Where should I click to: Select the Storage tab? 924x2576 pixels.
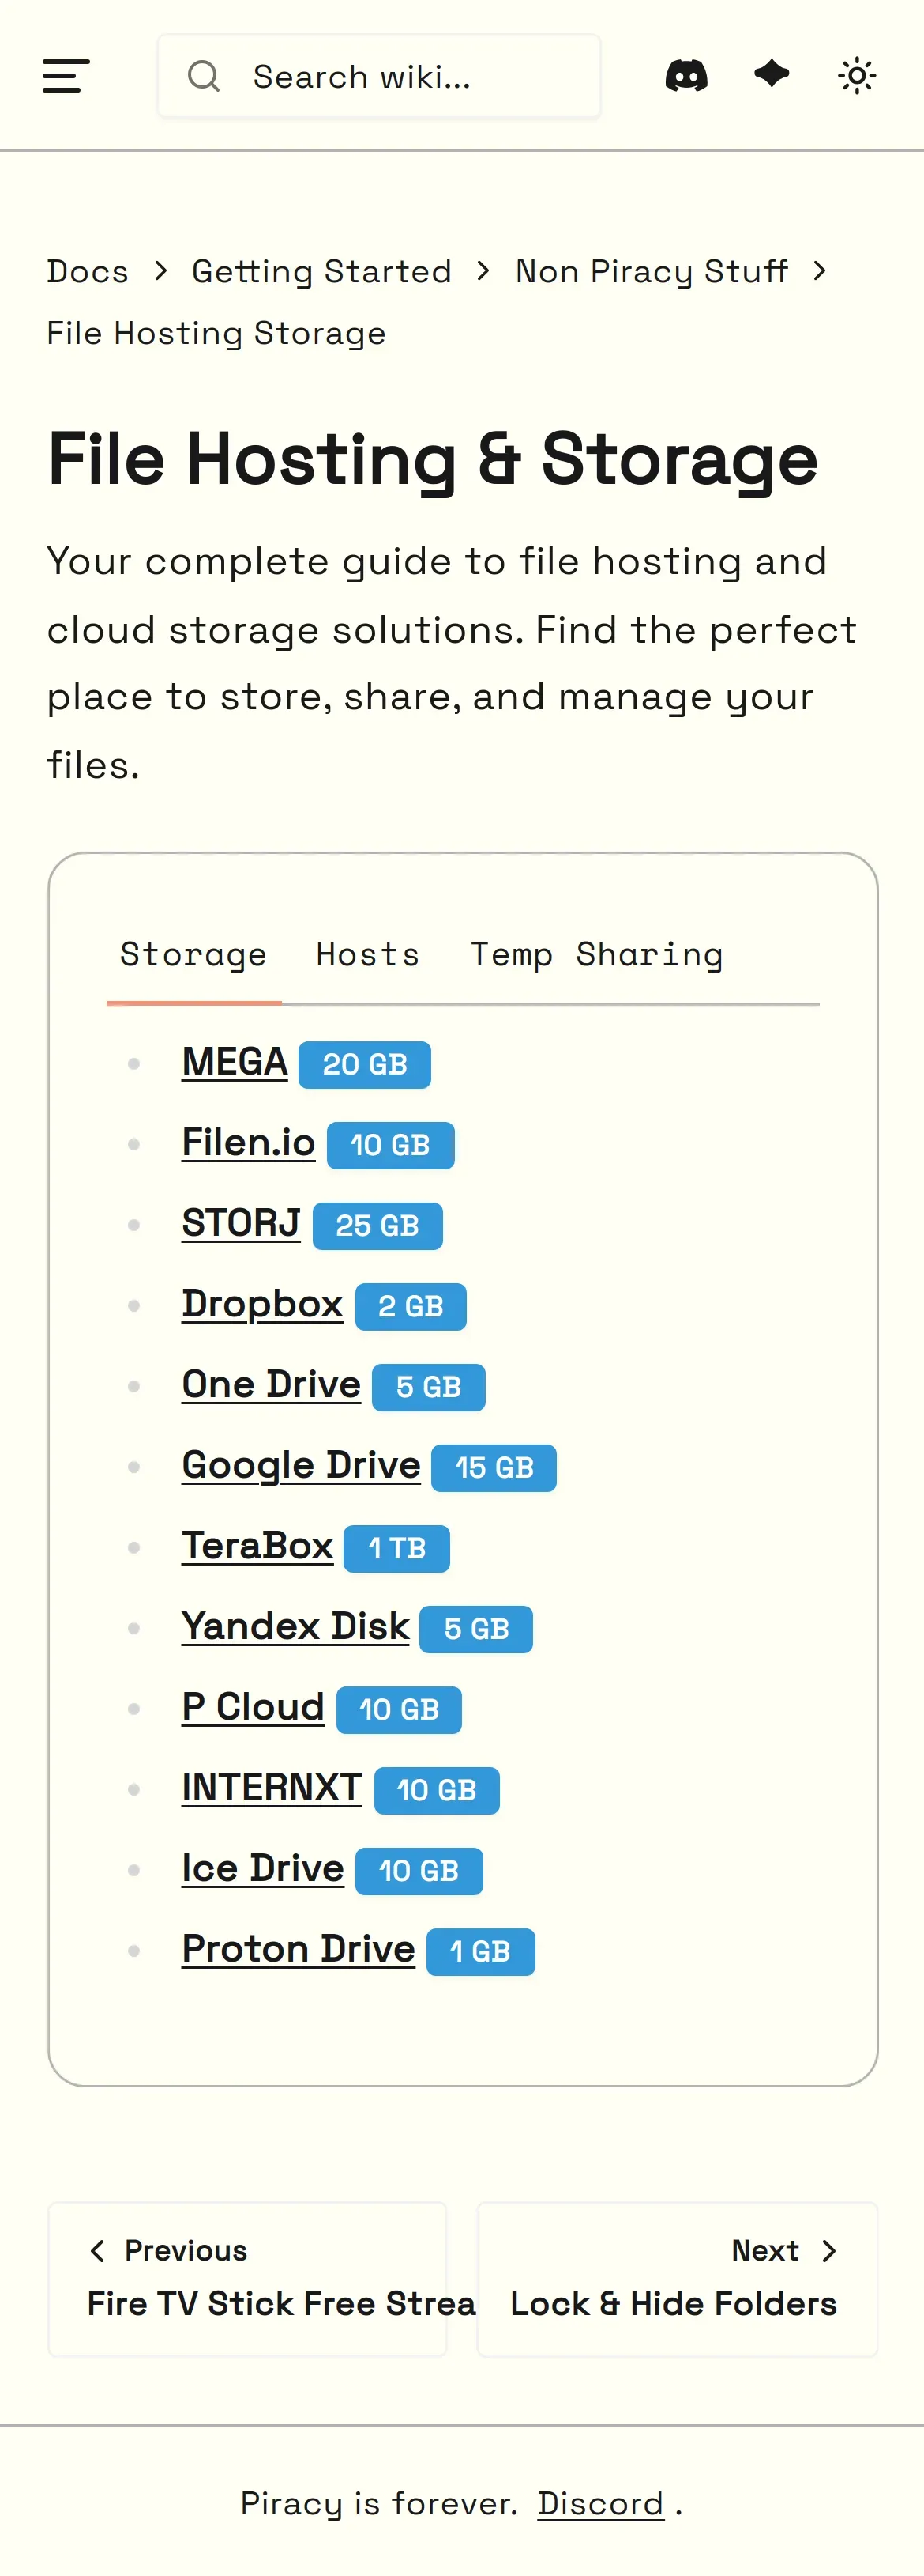pyautogui.click(x=193, y=954)
